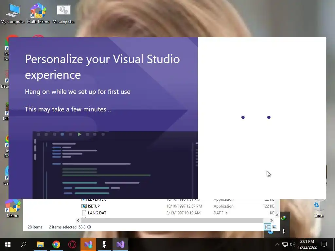Select the MEmu desktop shortcut
Screen dimensions: 335x251
13,208
